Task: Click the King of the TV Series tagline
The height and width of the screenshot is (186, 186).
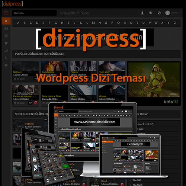Action: pyautogui.click(x=75, y=13)
